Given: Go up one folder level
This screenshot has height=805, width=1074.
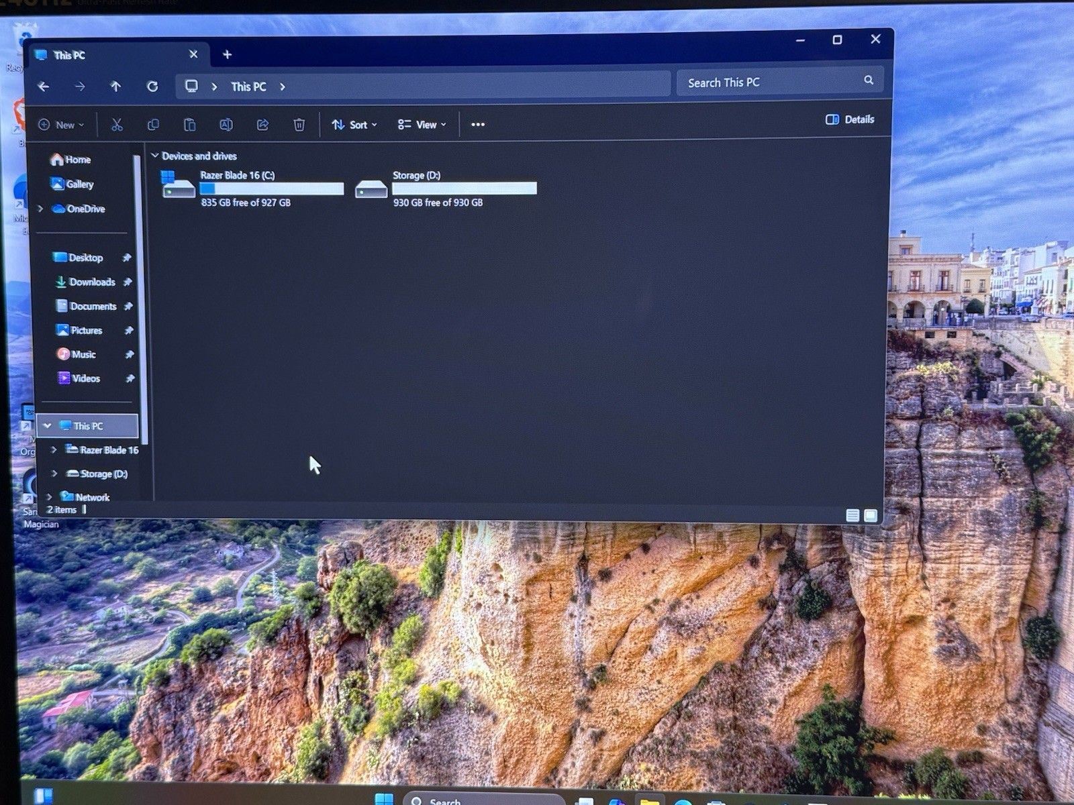Looking at the screenshot, I should click(x=115, y=87).
